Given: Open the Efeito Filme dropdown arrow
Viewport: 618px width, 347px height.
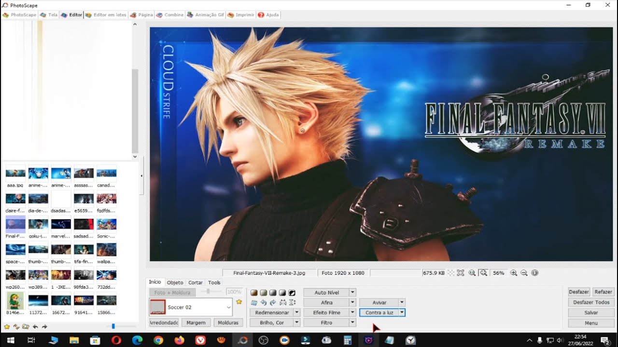Looking at the screenshot, I should click(x=353, y=312).
